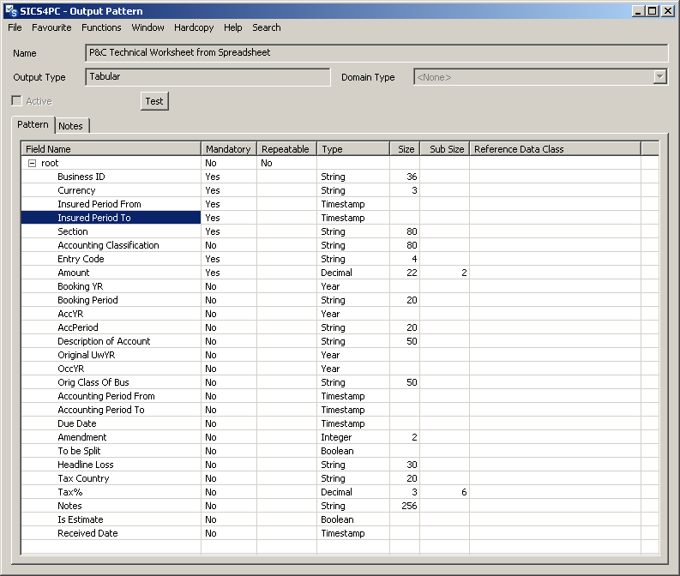680x576 pixels.
Task: Toggle the Active checkbox
Action: 16,101
